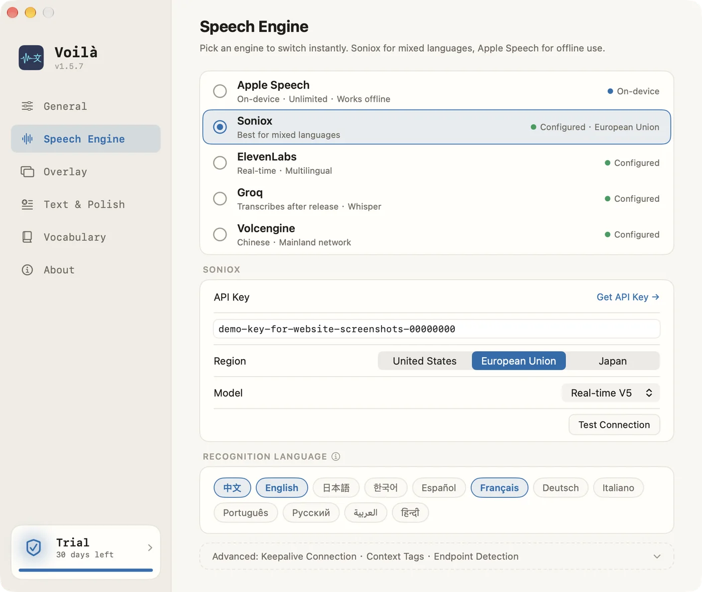This screenshot has height=592, width=702.
Task: Click the 'Chinese · Mainland network' description
Action: click(x=294, y=242)
